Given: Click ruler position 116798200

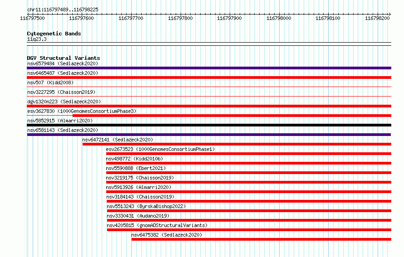Looking at the screenshot, I should (378, 18).
